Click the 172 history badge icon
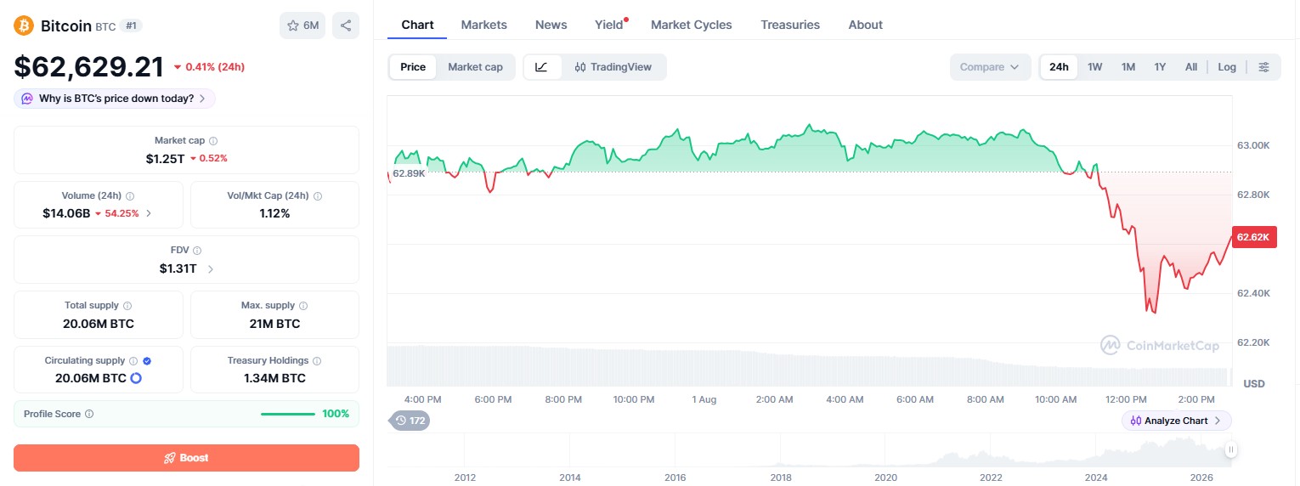The image size is (1300, 486). click(410, 420)
